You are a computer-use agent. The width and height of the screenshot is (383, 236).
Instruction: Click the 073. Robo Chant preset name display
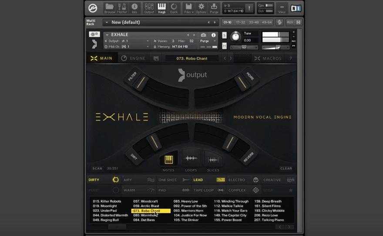(192, 59)
